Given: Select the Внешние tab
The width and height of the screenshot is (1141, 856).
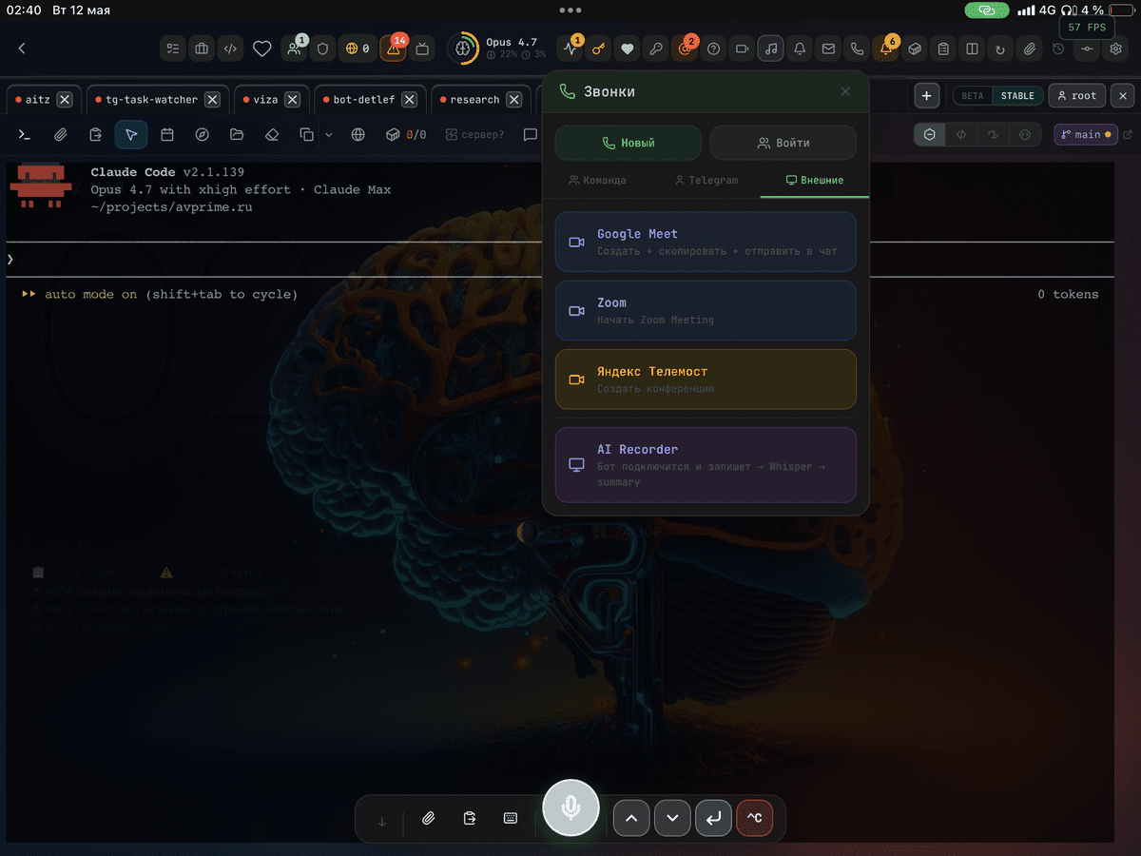Looking at the screenshot, I should (x=814, y=180).
